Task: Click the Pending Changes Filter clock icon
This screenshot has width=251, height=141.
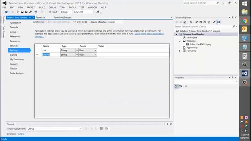Action: 191,22
